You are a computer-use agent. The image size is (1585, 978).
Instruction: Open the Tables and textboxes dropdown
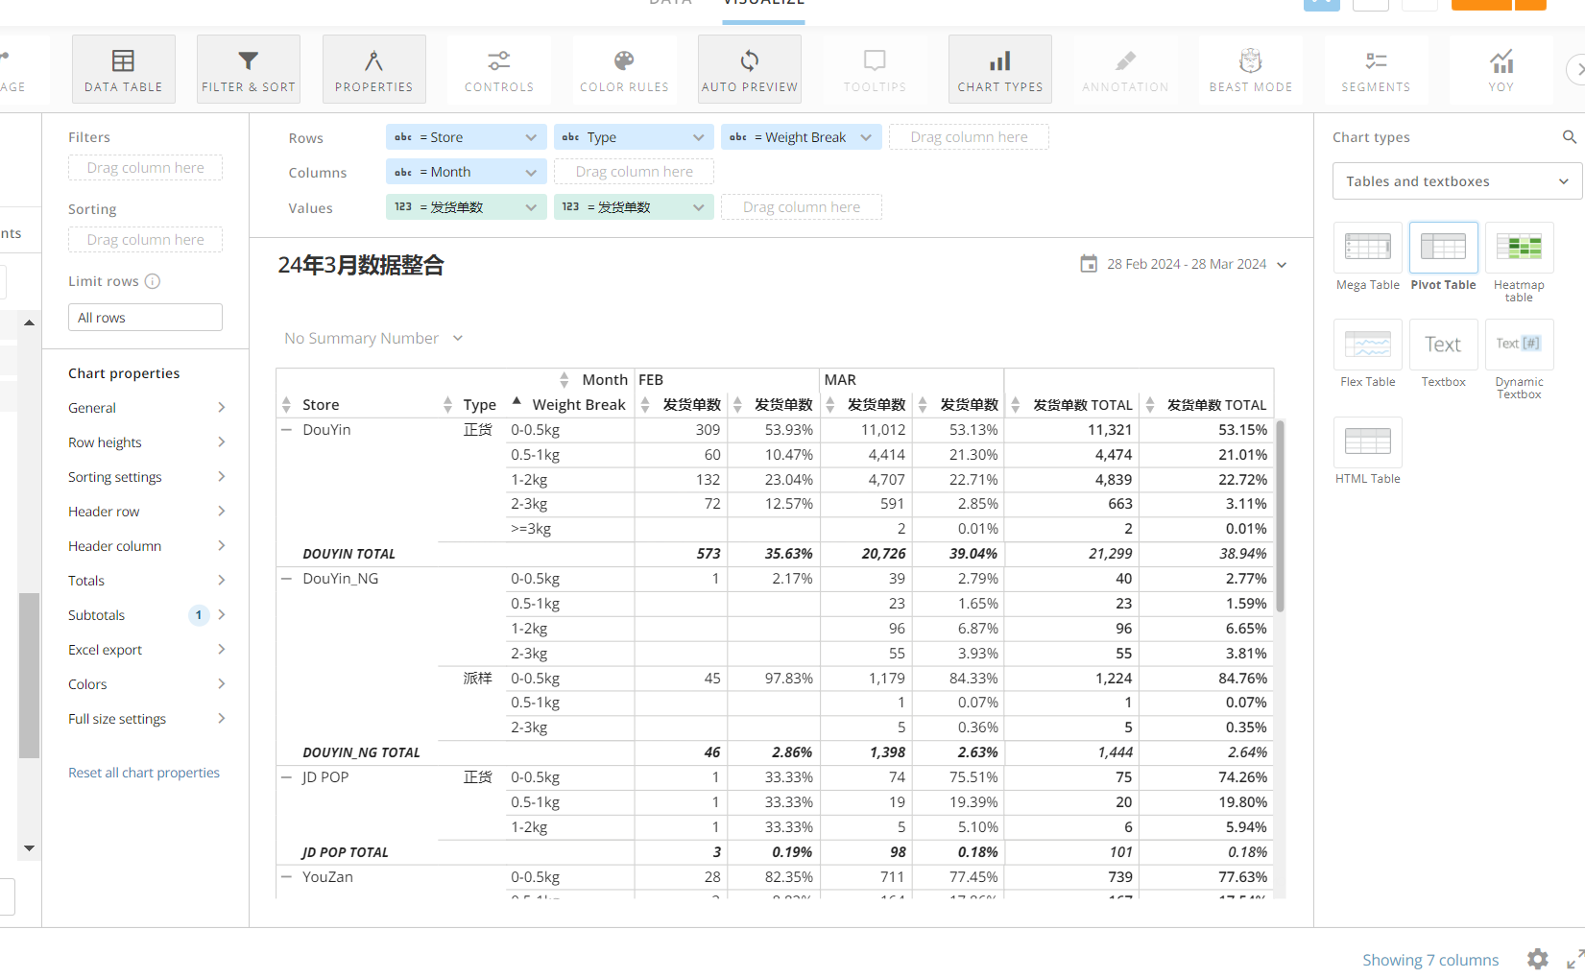[x=1455, y=180]
